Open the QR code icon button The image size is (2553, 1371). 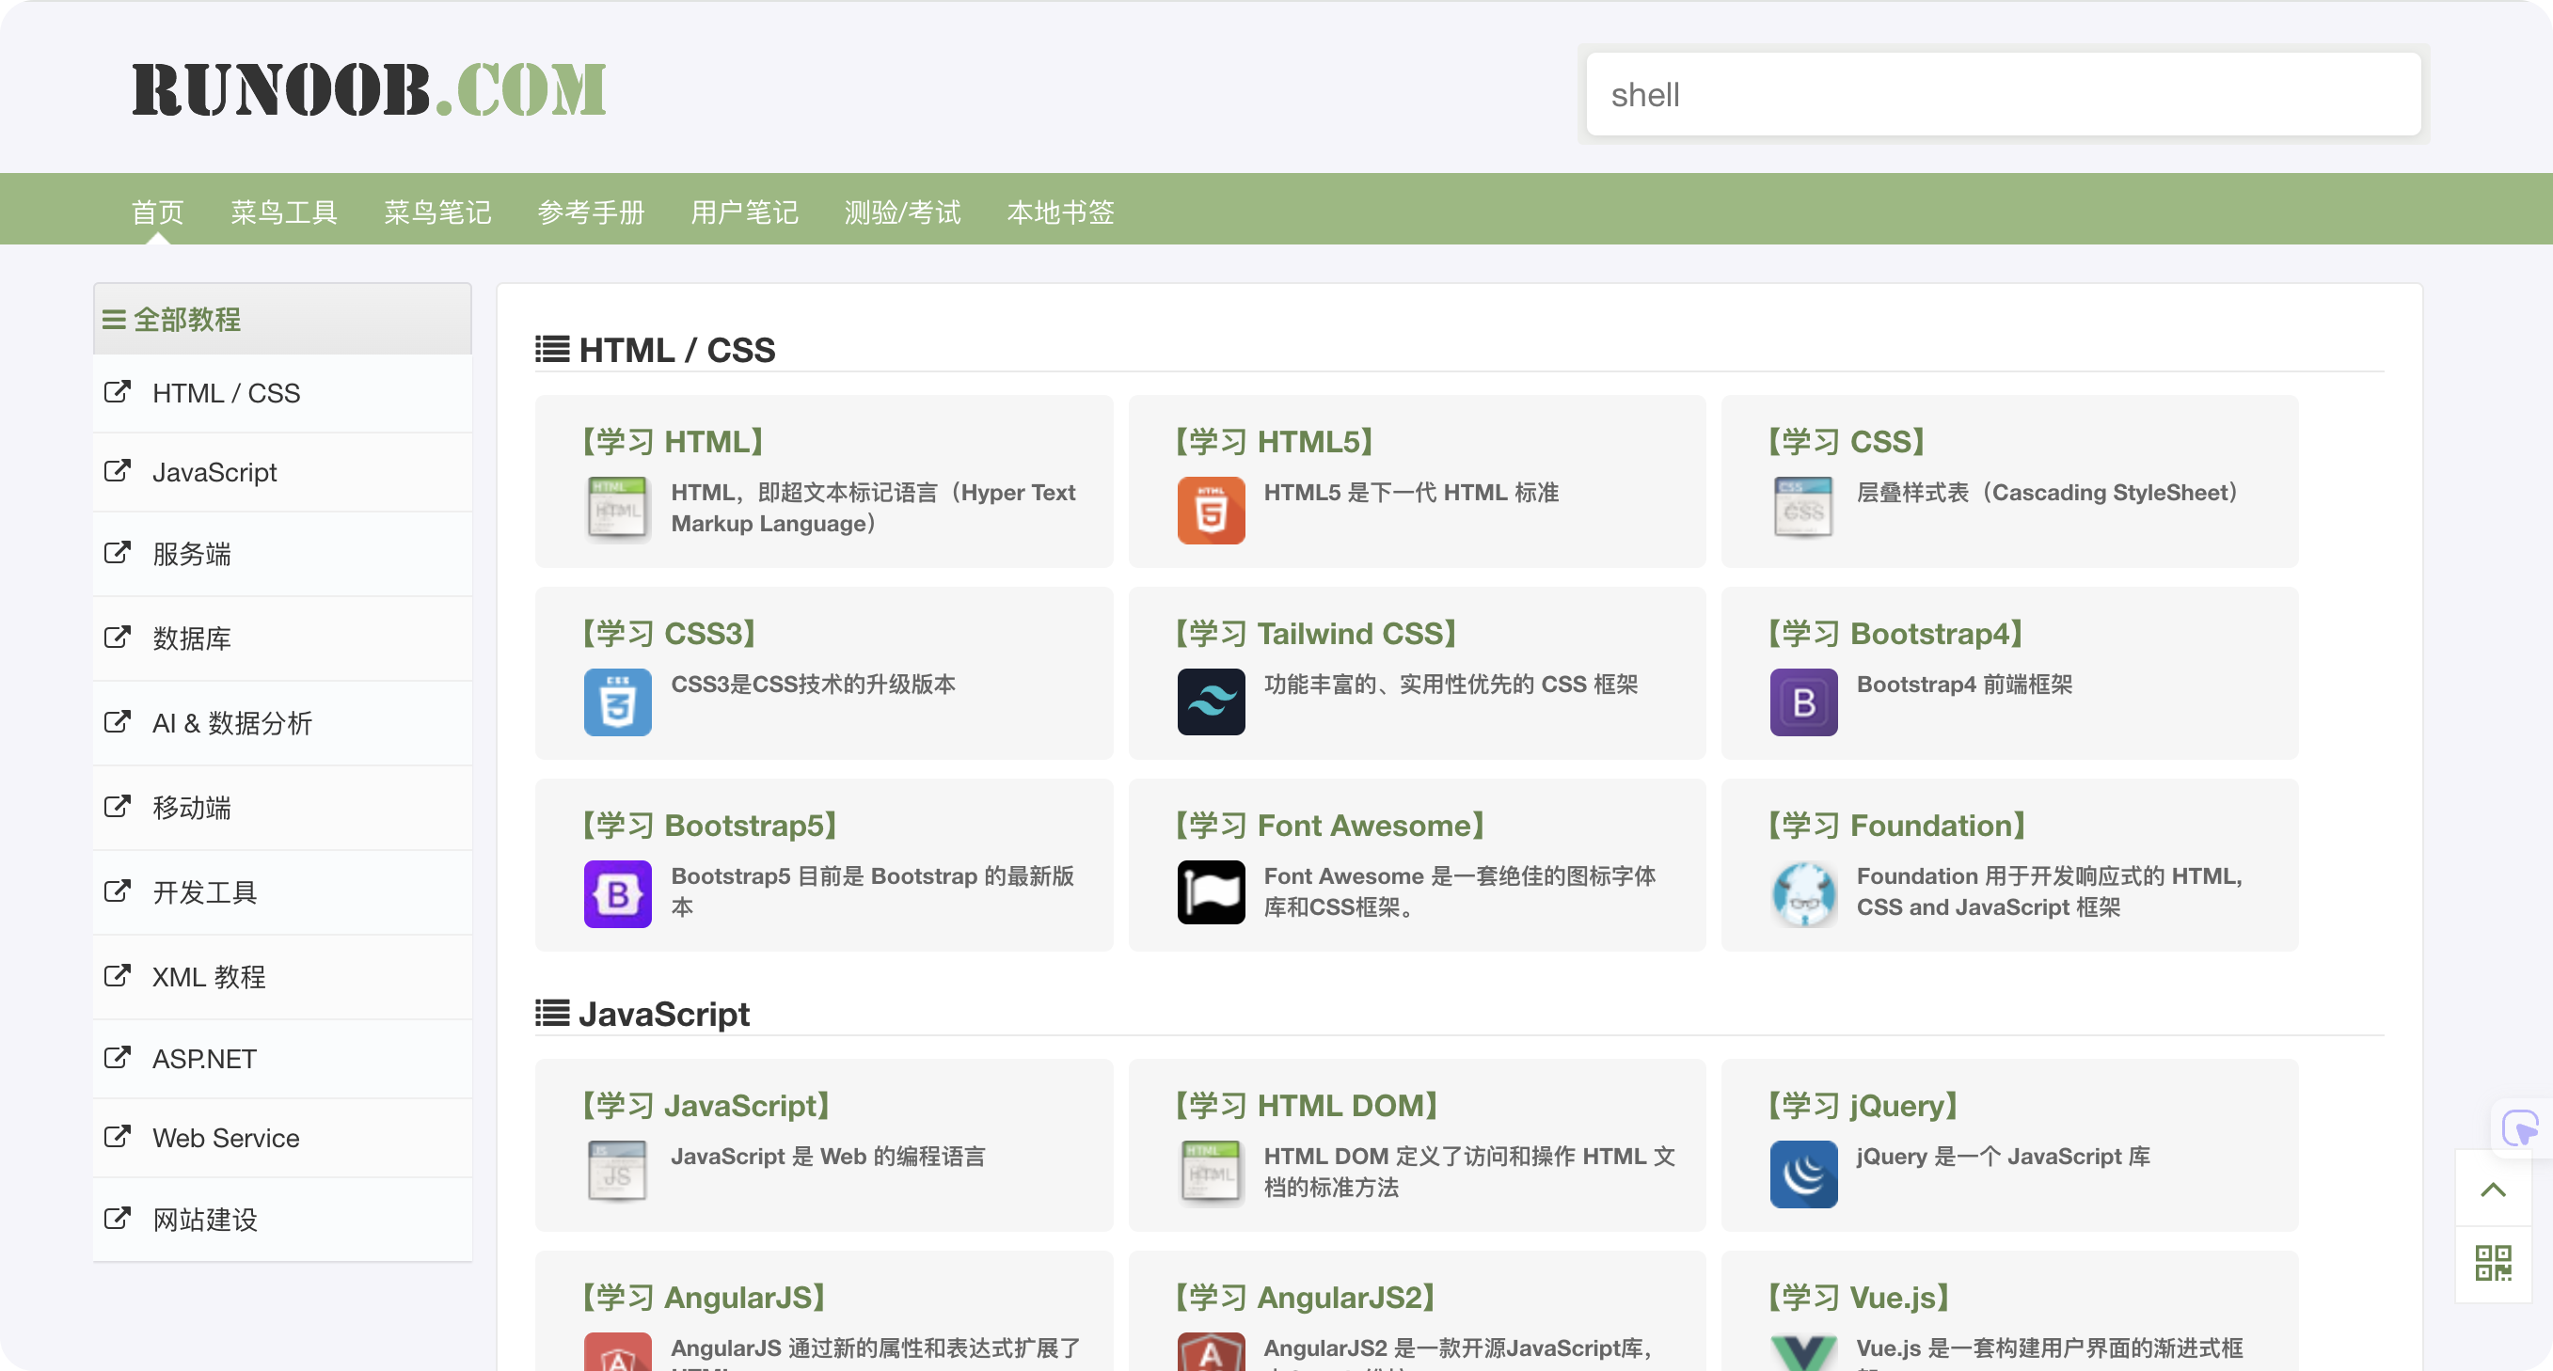pos(2493,1263)
